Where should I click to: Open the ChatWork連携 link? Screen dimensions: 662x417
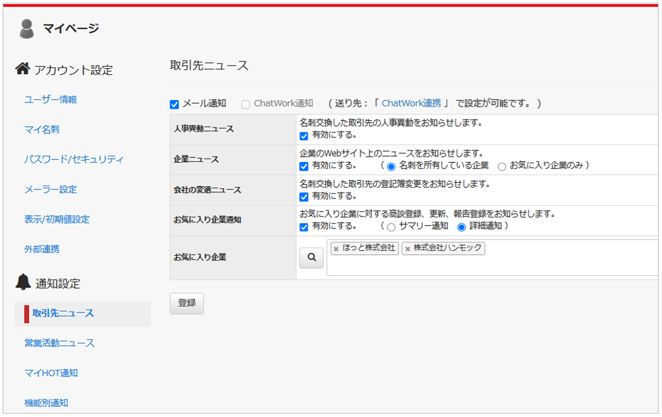point(411,103)
